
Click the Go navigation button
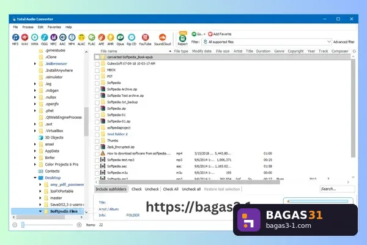click(198, 34)
